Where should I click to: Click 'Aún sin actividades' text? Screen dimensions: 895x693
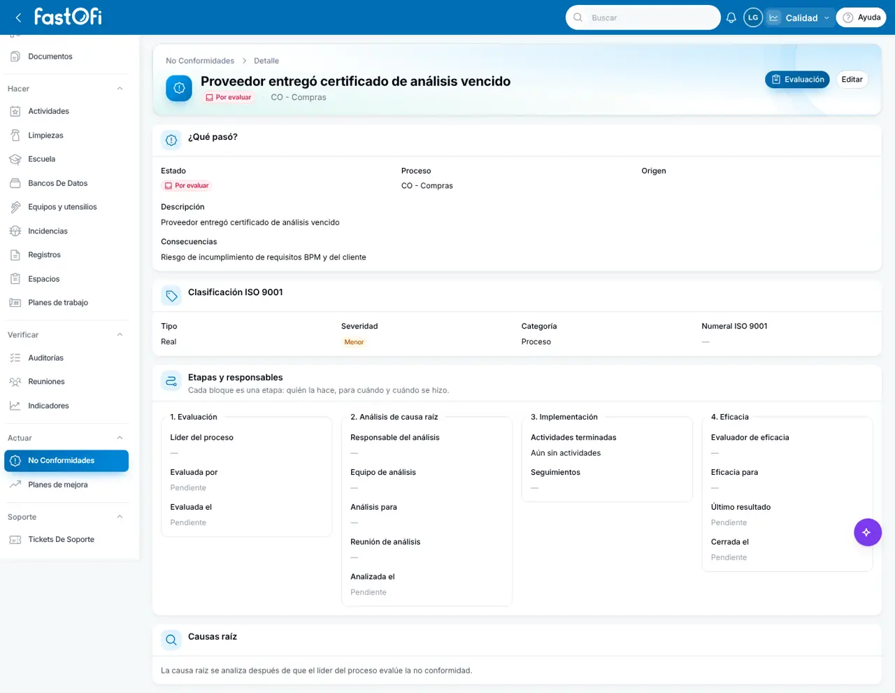tap(566, 453)
